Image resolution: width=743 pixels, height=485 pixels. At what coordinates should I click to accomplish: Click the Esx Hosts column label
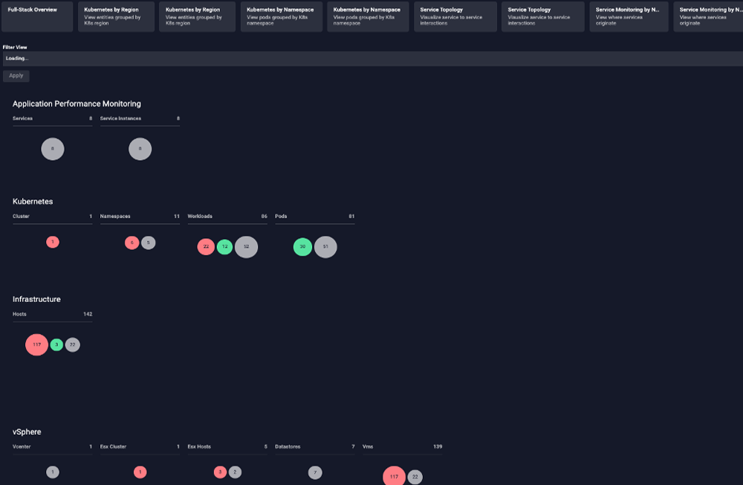tap(199, 447)
